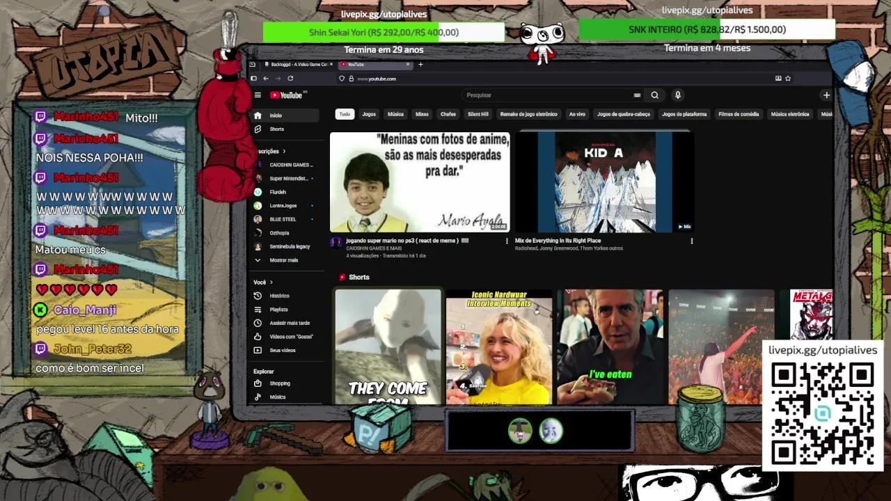Open Música under Explorar
Screen dimensions: 891x501
tap(285, 397)
